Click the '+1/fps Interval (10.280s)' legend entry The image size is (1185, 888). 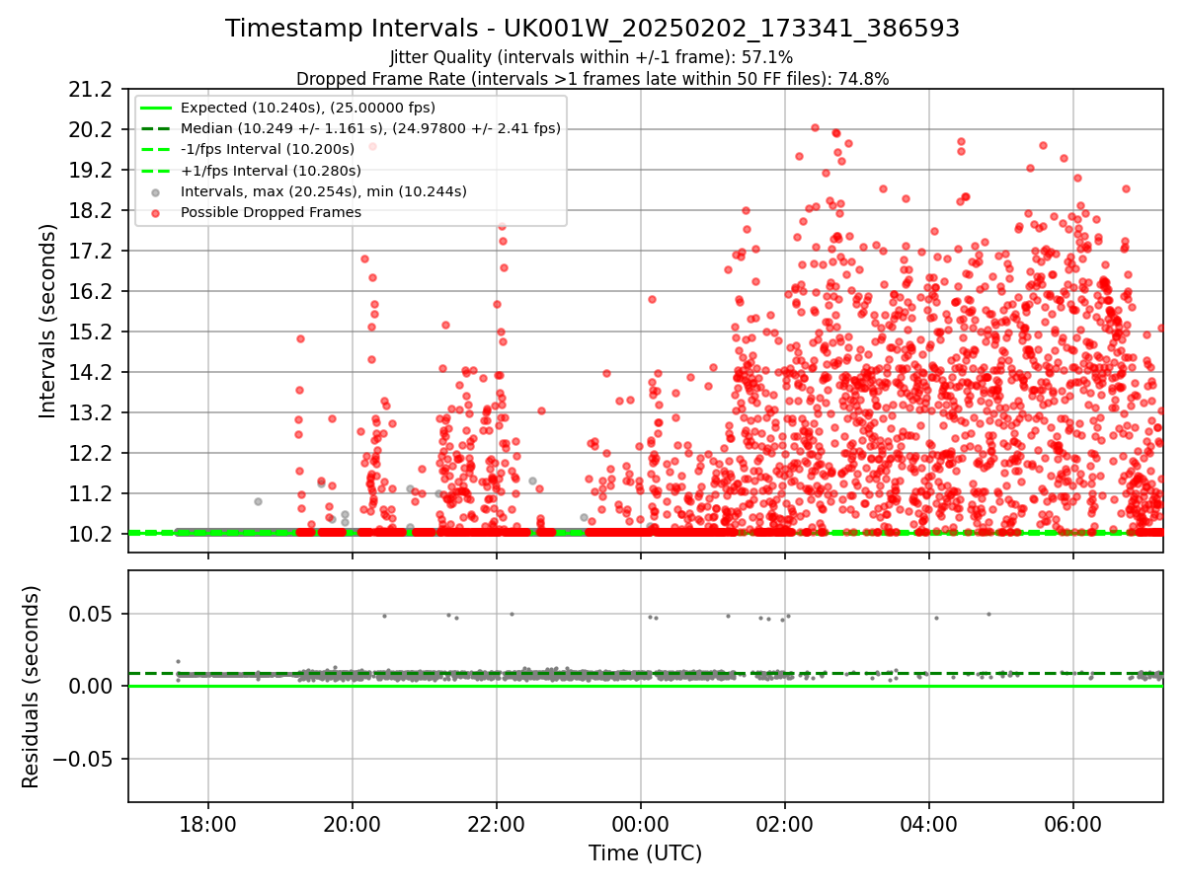(271, 171)
